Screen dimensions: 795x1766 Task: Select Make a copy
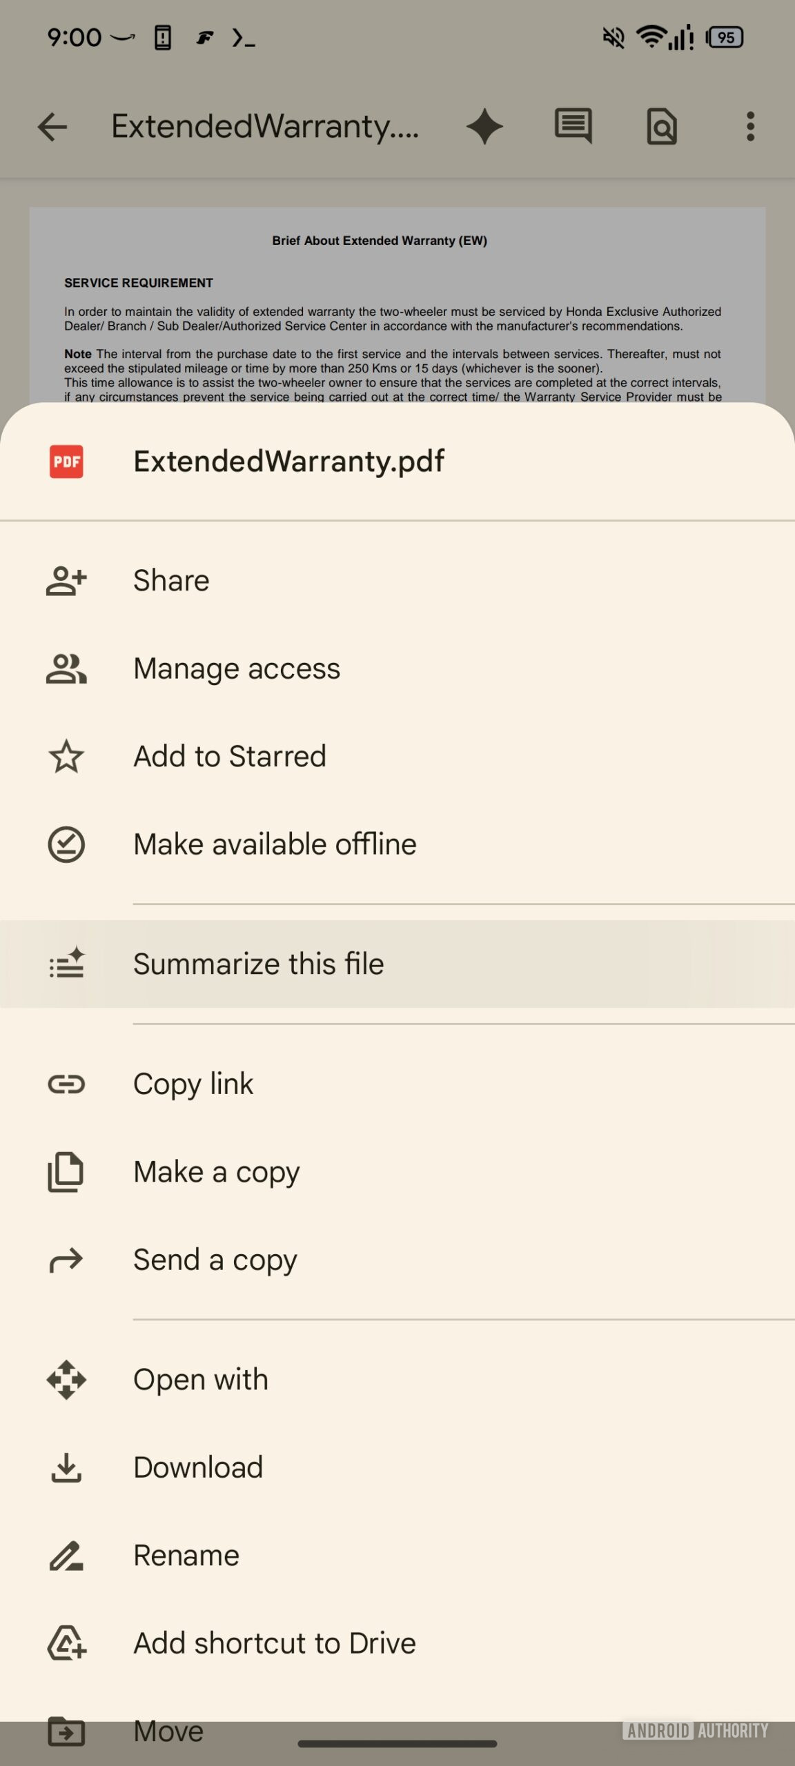(x=216, y=1172)
